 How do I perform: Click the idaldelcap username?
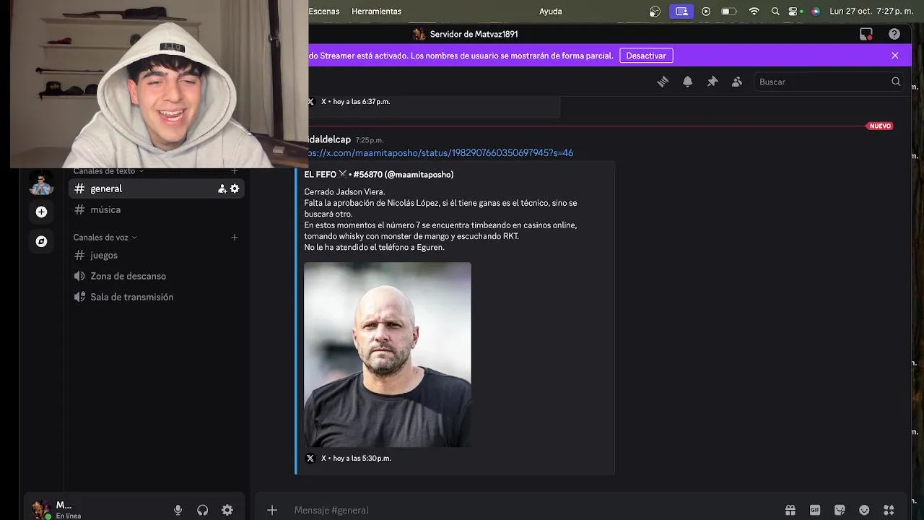(329, 139)
